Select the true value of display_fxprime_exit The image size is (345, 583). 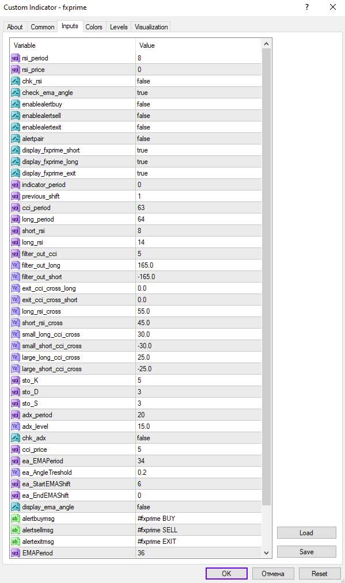click(199, 173)
